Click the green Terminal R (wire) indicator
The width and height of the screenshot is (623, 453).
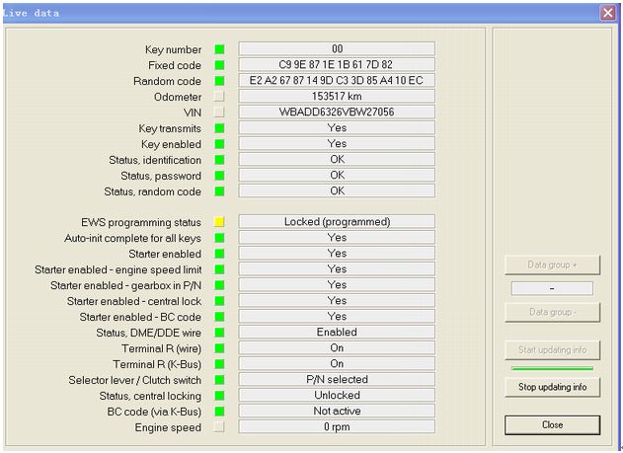[219, 348]
